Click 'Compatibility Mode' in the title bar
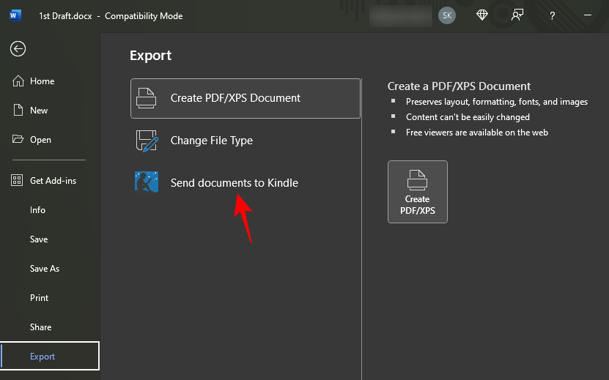Screen dimensions: 609x380 pyautogui.click(x=144, y=16)
